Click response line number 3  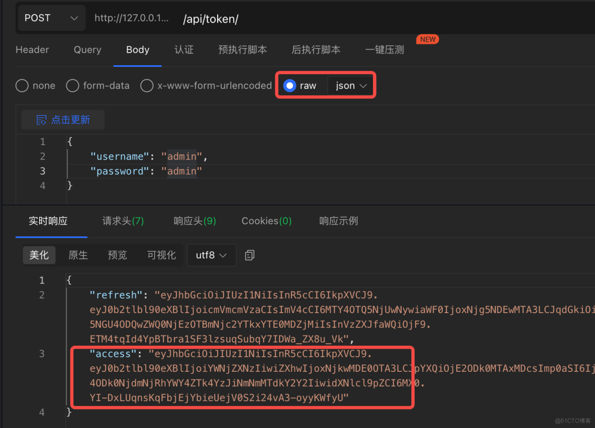[x=42, y=354]
